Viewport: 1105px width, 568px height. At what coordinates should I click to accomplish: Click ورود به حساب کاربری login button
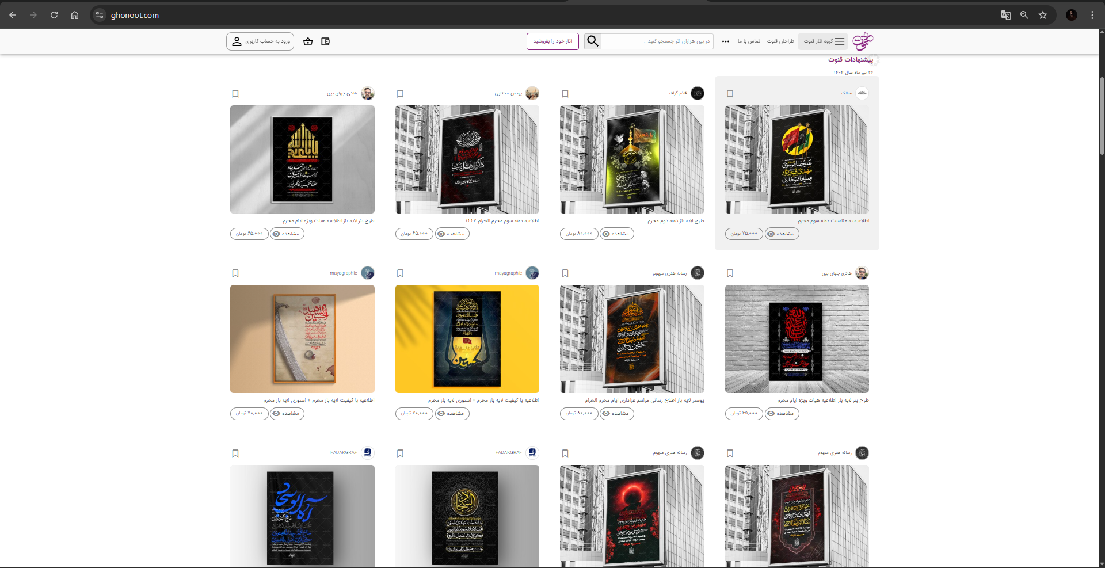pos(260,41)
